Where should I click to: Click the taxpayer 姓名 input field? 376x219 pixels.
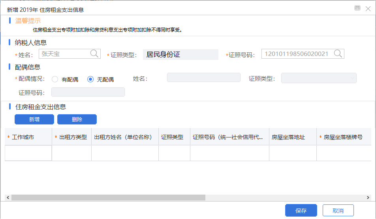pyautogui.click(x=70, y=54)
